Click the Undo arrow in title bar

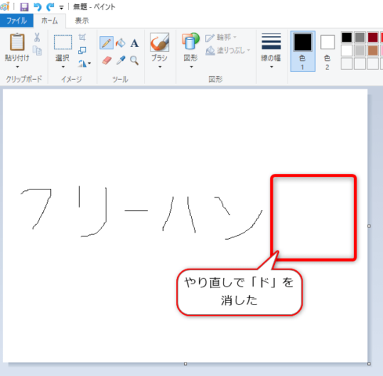[38, 7]
